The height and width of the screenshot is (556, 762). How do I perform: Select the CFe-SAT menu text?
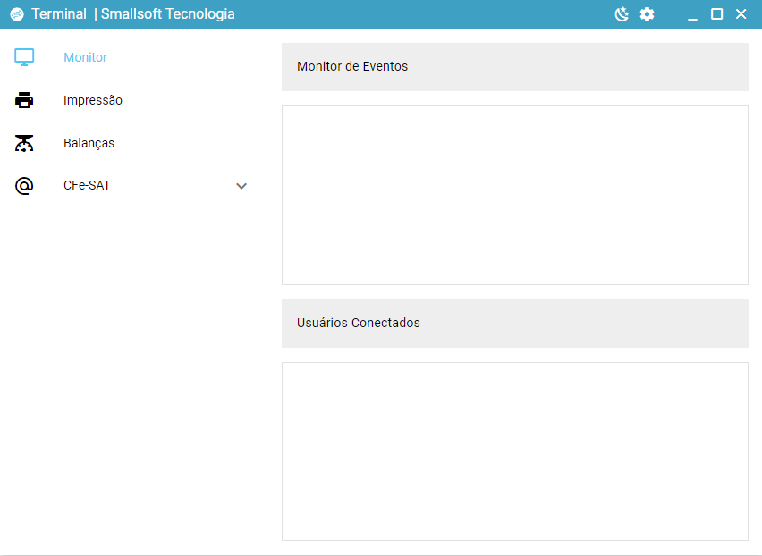click(87, 186)
